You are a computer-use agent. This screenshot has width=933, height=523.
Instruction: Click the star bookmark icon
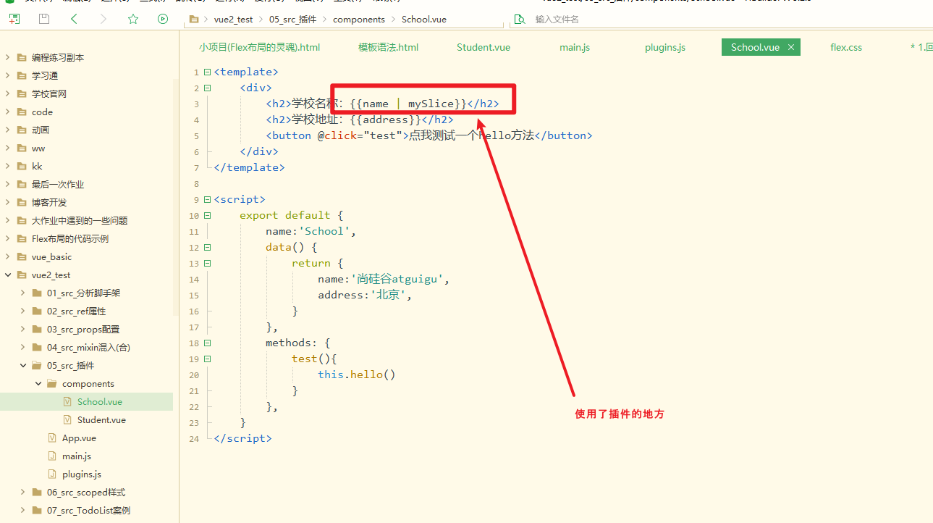pyautogui.click(x=133, y=19)
